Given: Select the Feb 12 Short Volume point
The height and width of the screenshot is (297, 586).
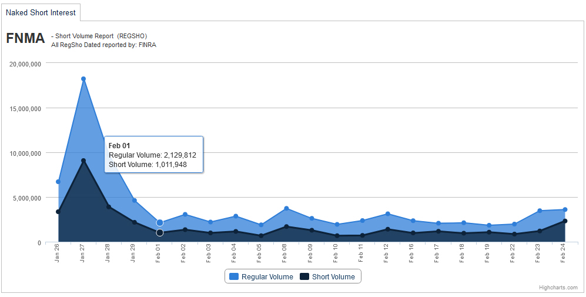Looking at the screenshot, I should pyautogui.click(x=387, y=229).
